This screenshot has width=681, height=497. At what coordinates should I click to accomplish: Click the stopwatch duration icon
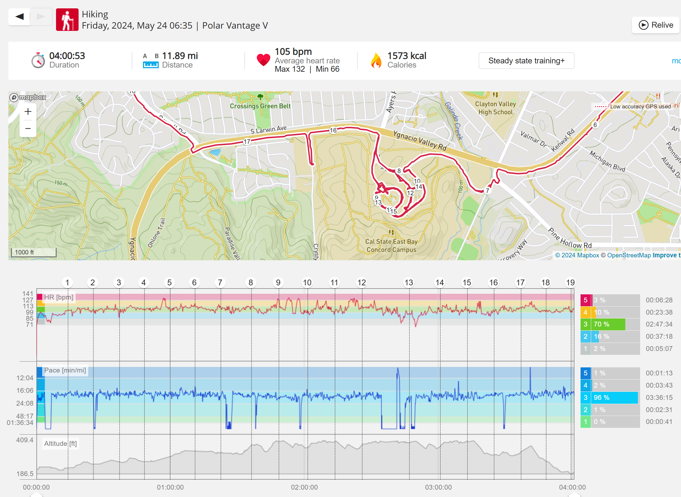tap(38, 60)
